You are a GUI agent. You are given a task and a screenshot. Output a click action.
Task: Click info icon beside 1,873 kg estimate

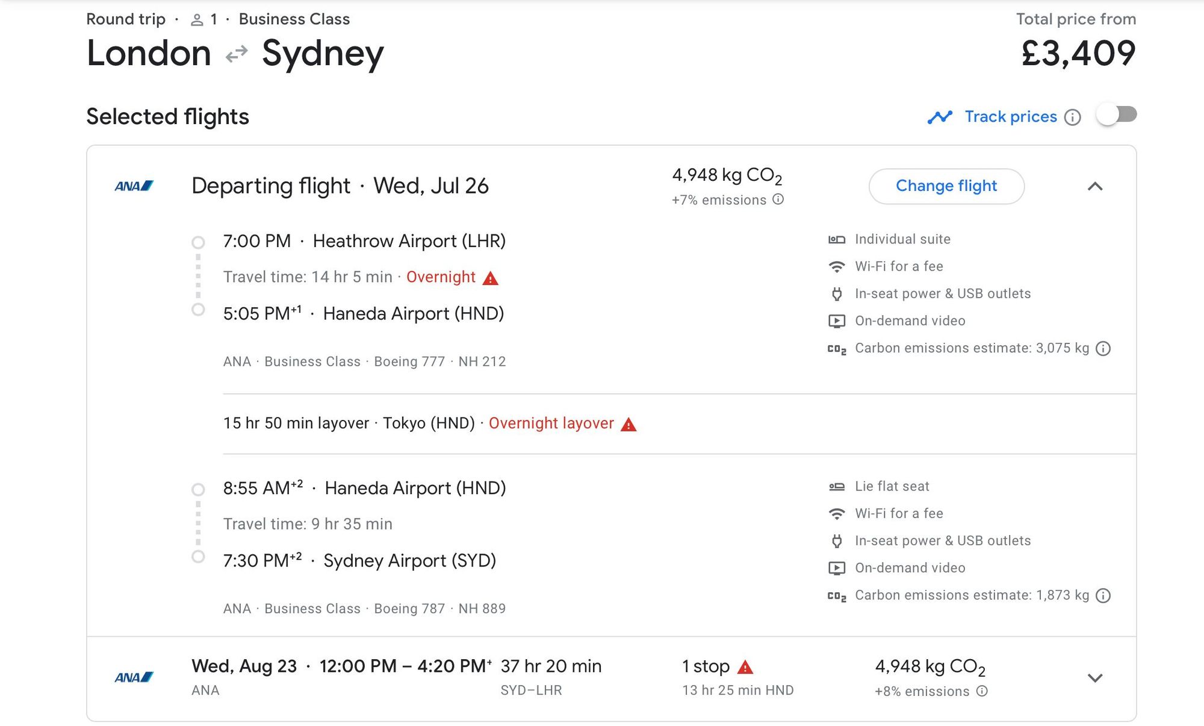1103,596
